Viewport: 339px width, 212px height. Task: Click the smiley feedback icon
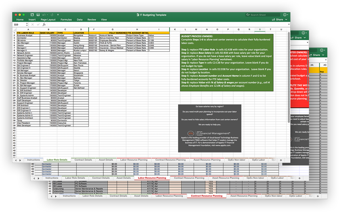click(285, 15)
